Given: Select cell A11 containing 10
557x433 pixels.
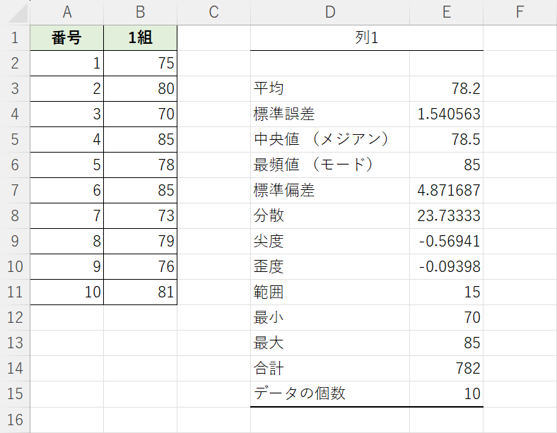Looking at the screenshot, I should [66, 292].
